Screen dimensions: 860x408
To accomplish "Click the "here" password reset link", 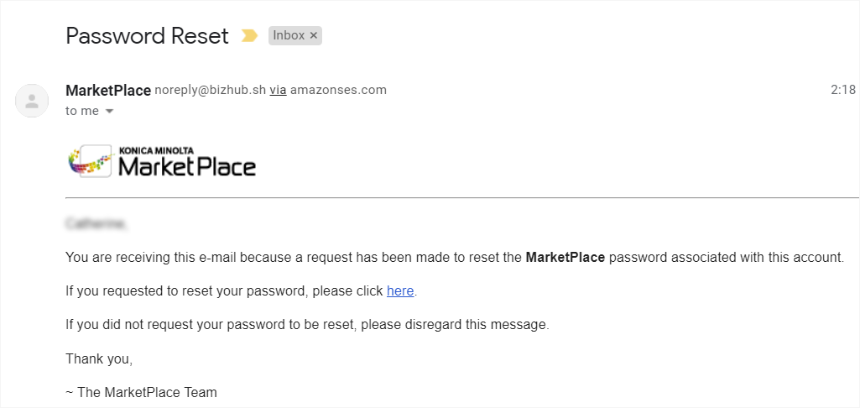I will 400,290.
